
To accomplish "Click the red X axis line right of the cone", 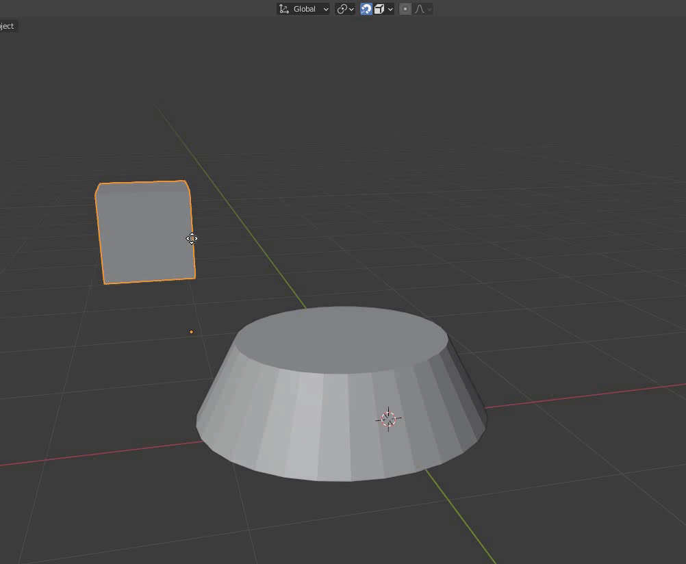I will (582, 396).
